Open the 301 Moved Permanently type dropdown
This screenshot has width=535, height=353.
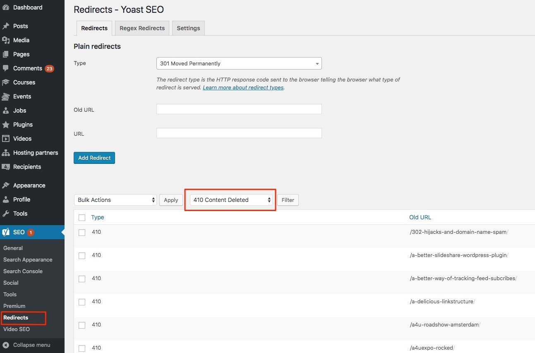(239, 64)
